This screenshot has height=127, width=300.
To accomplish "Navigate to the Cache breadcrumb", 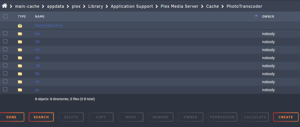I will click(x=212, y=6).
